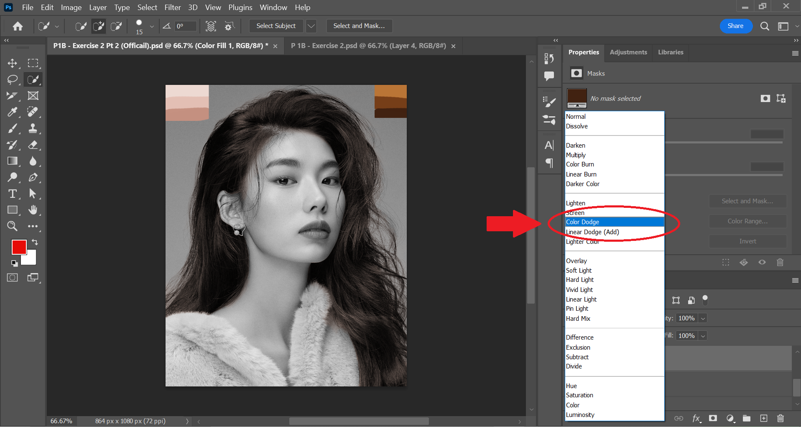
Task: Open the Filter menu
Action: click(x=173, y=8)
